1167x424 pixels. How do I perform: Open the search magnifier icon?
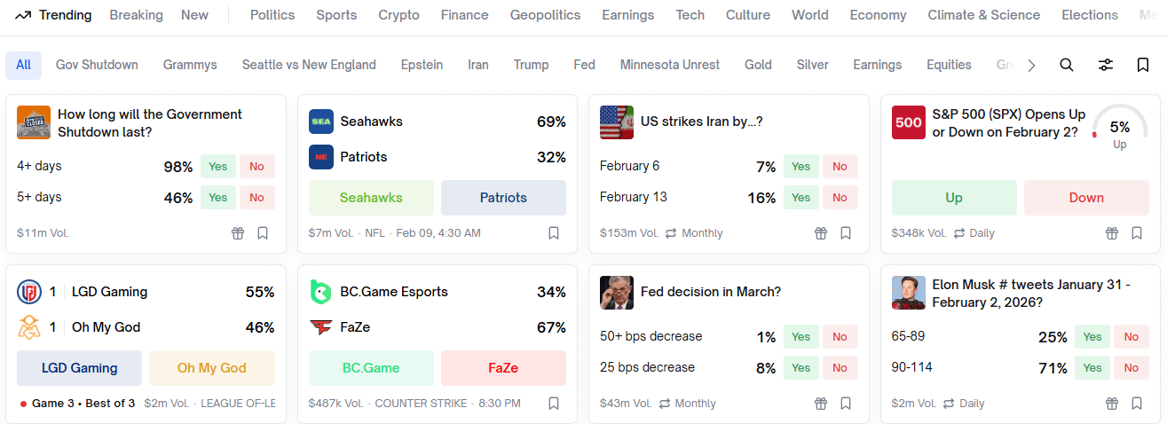point(1067,65)
